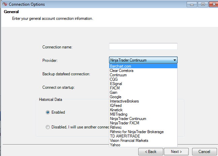
Task: Go to previous step with Back button
Action: pyautogui.click(x=151, y=152)
